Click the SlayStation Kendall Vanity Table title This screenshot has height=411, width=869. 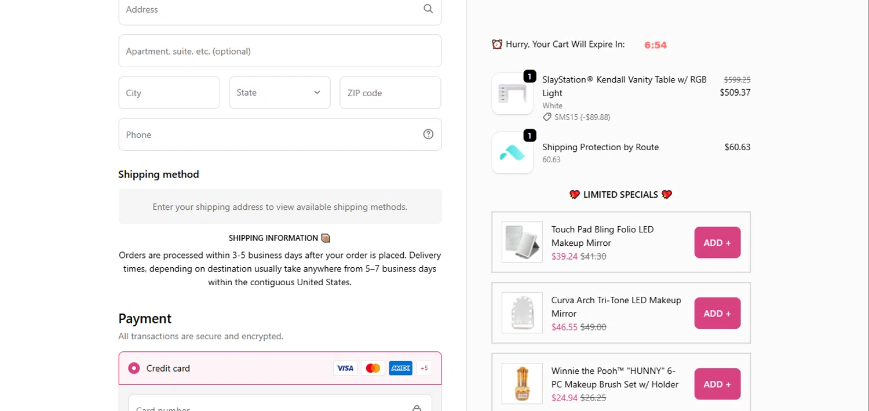coord(625,86)
